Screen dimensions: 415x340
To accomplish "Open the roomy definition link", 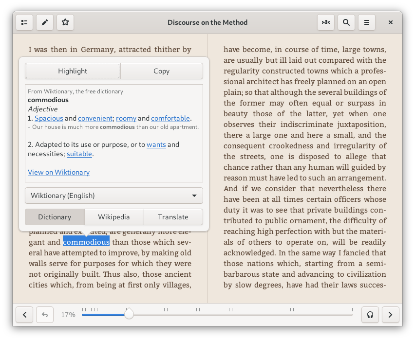I will click(126, 118).
